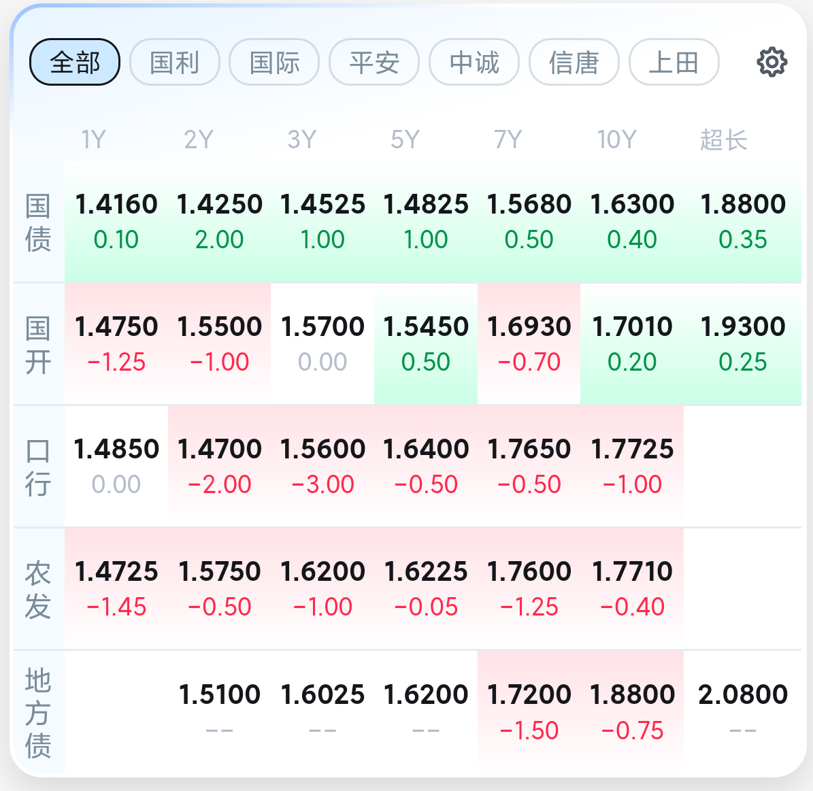Click the 超长 column header
This screenshot has width=813, height=791.
[723, 139]
